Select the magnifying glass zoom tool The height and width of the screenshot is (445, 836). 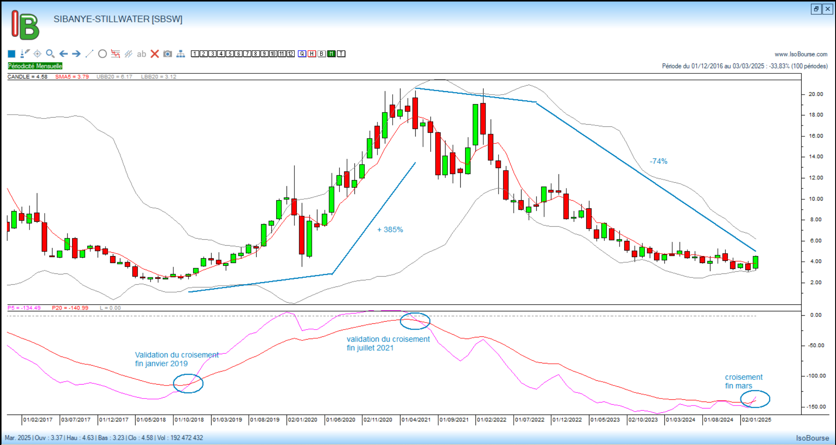pos(50,54)
